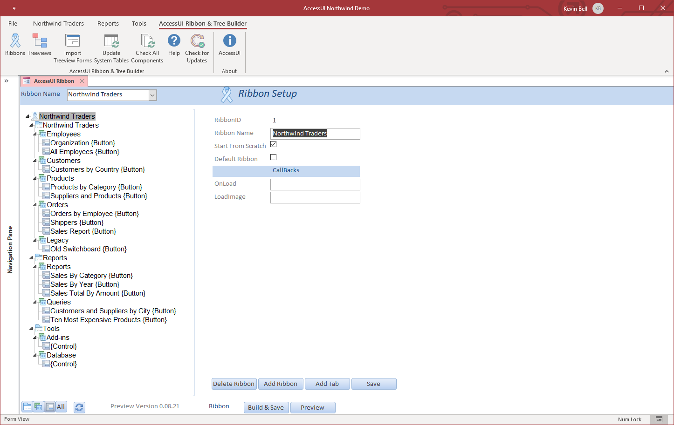Click the refresh tree icon at bottom
The height and width of the screenshot is (425, 674).
(x=79, y=407)
